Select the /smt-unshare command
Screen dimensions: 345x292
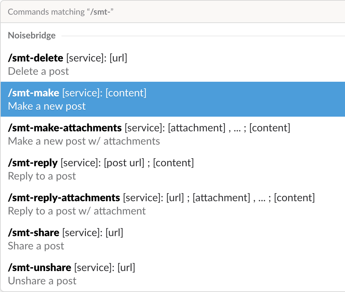tap(39, 268)
